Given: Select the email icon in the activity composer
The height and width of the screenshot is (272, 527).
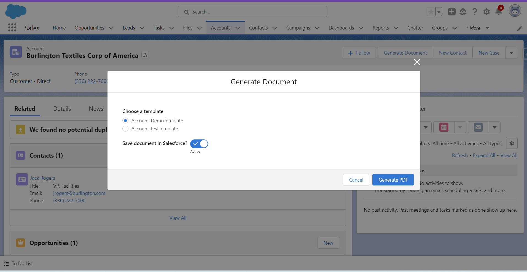Looking at the screenshot, I should point(478,127).
